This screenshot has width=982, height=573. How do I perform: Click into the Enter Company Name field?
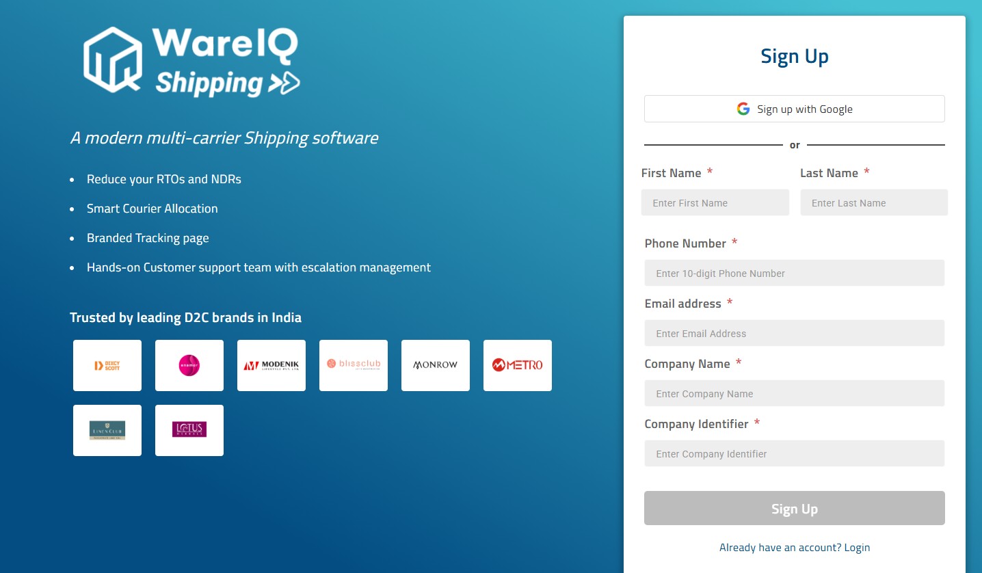tap(795, 393)
